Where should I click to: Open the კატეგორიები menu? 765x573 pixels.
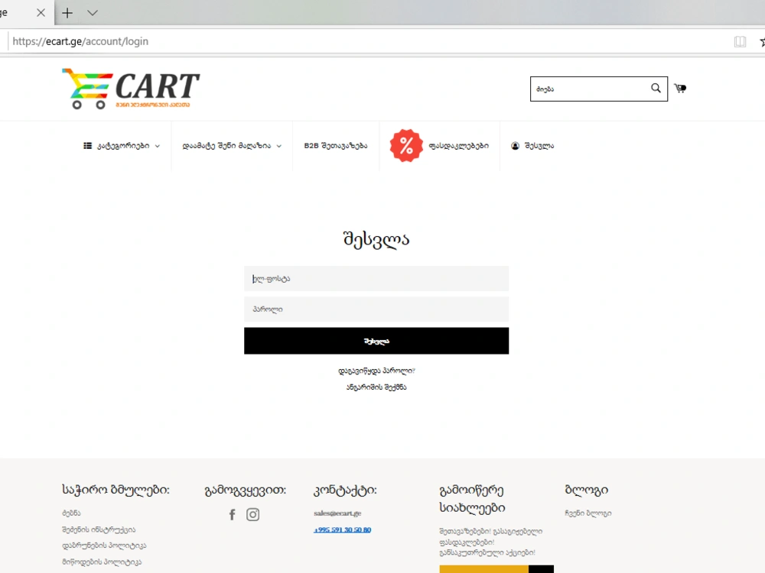[122, 146]
